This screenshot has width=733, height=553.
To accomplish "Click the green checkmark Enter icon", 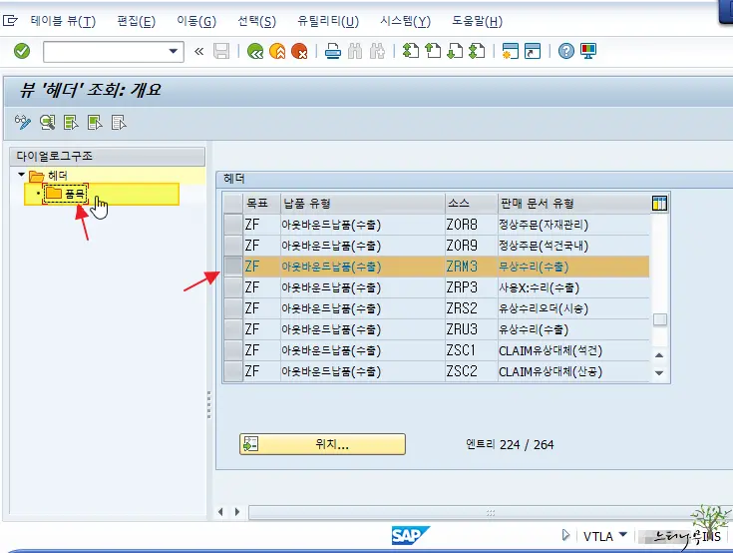I will 22,51.
